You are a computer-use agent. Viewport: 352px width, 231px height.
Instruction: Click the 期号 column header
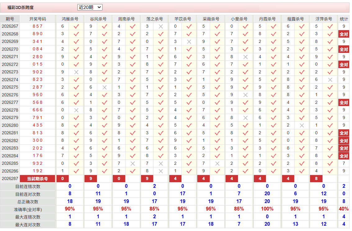pos(10,19)
